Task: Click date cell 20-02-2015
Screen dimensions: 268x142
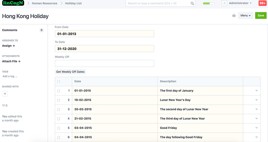Action: (x=115, y=109)
